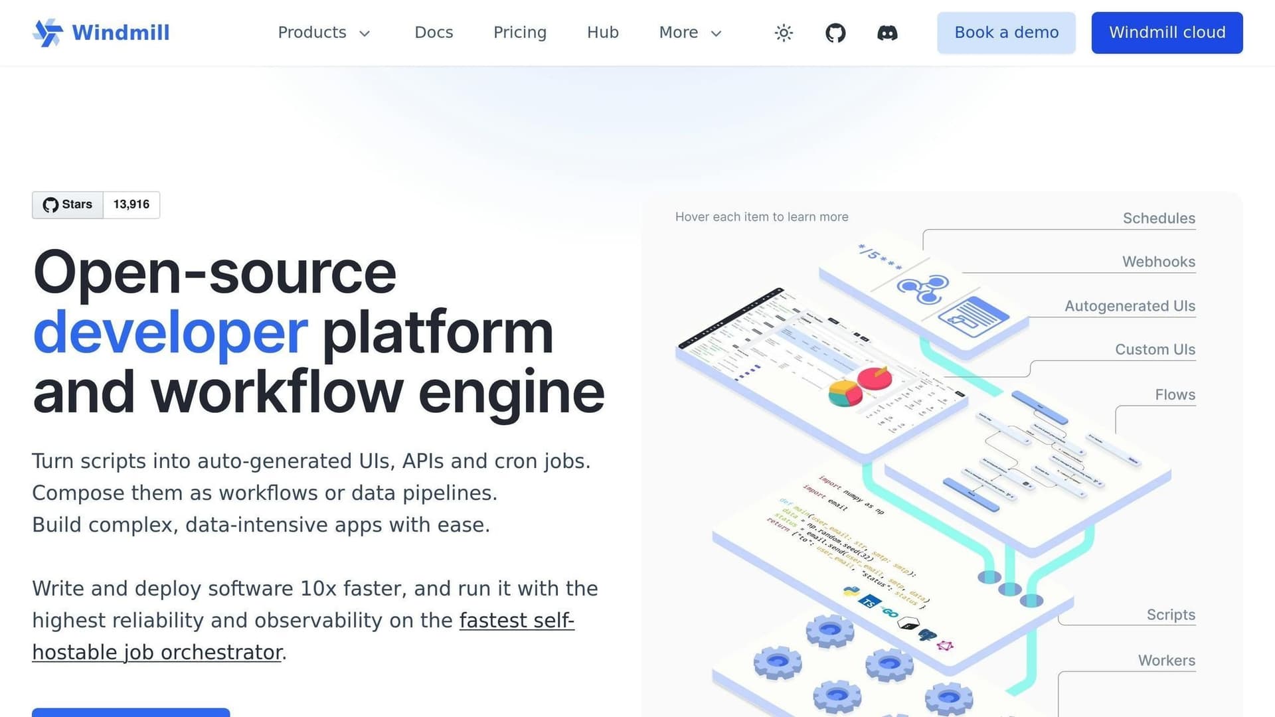Click the Windmill cloud button
This screenshot has width=1275, height=717.
tap(1167, 33)
